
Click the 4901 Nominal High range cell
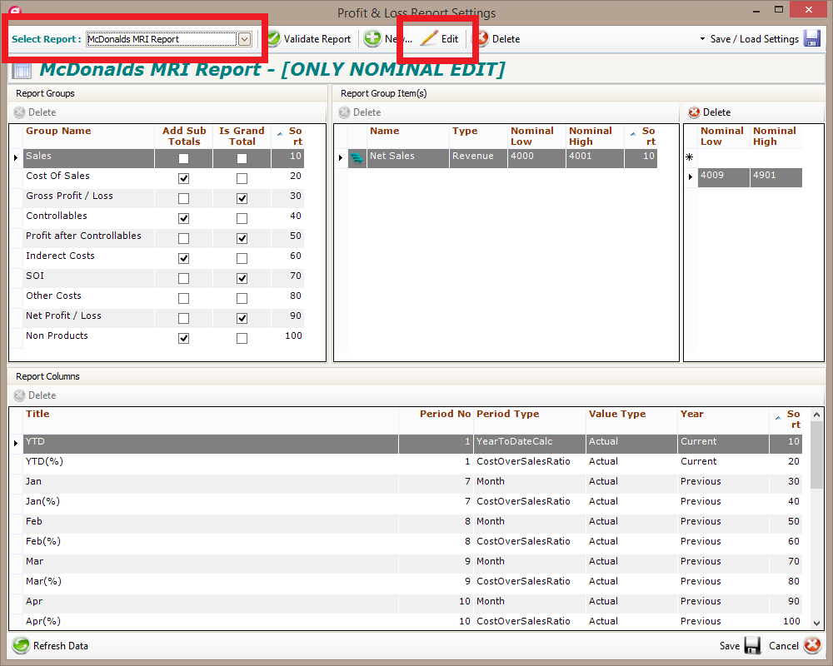(776, 176)
